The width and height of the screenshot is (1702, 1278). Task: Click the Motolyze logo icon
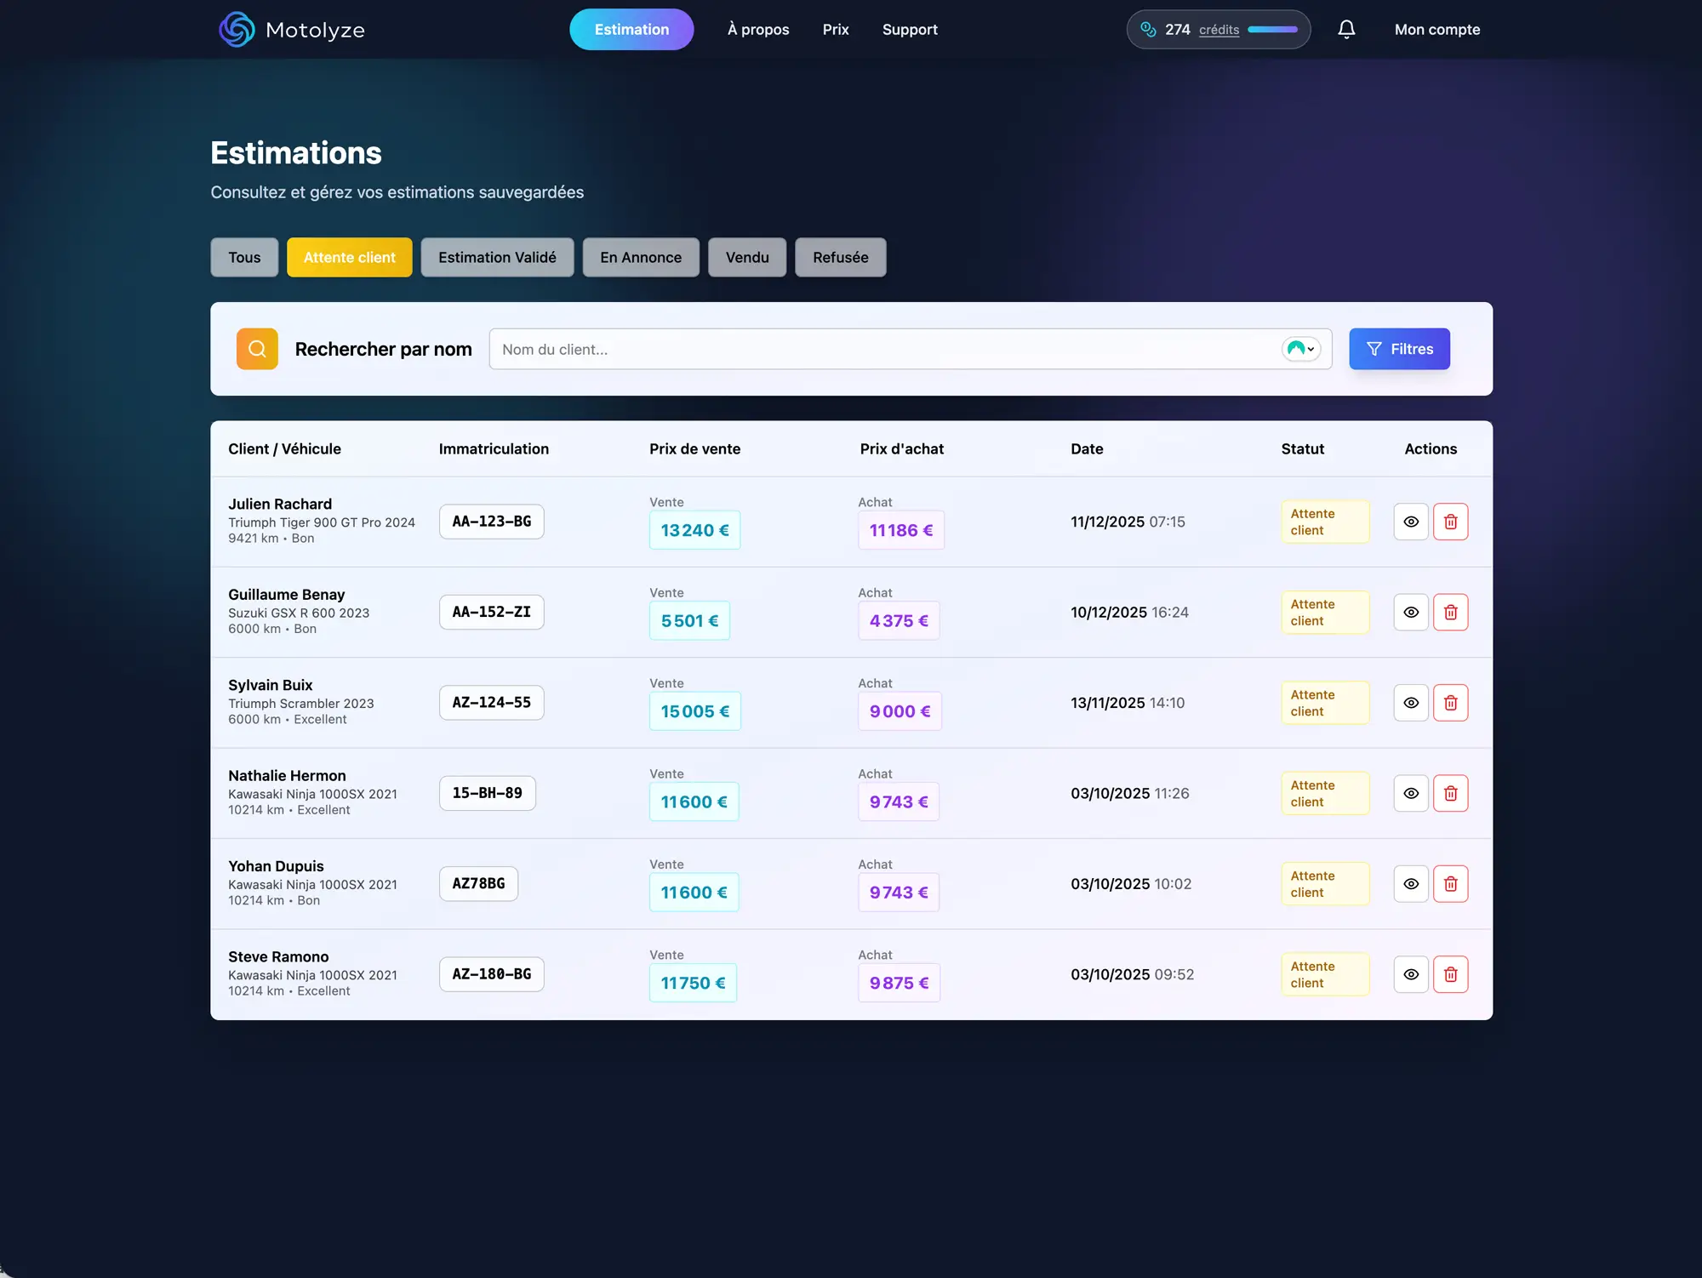(x=237, y=30)
